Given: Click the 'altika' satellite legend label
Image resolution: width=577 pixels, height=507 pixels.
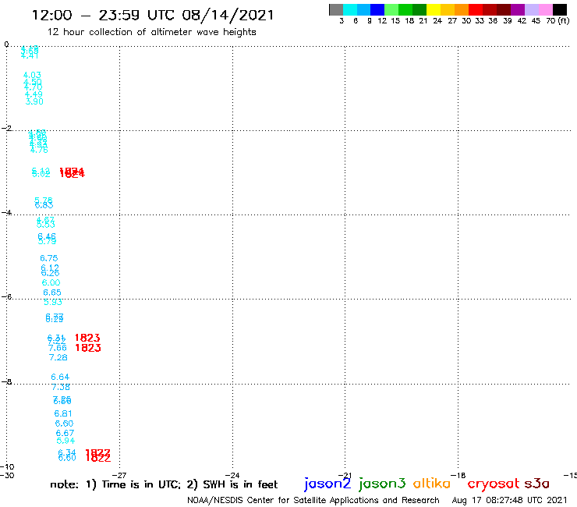Looking at the screenshot, I should tap(431, 484).
